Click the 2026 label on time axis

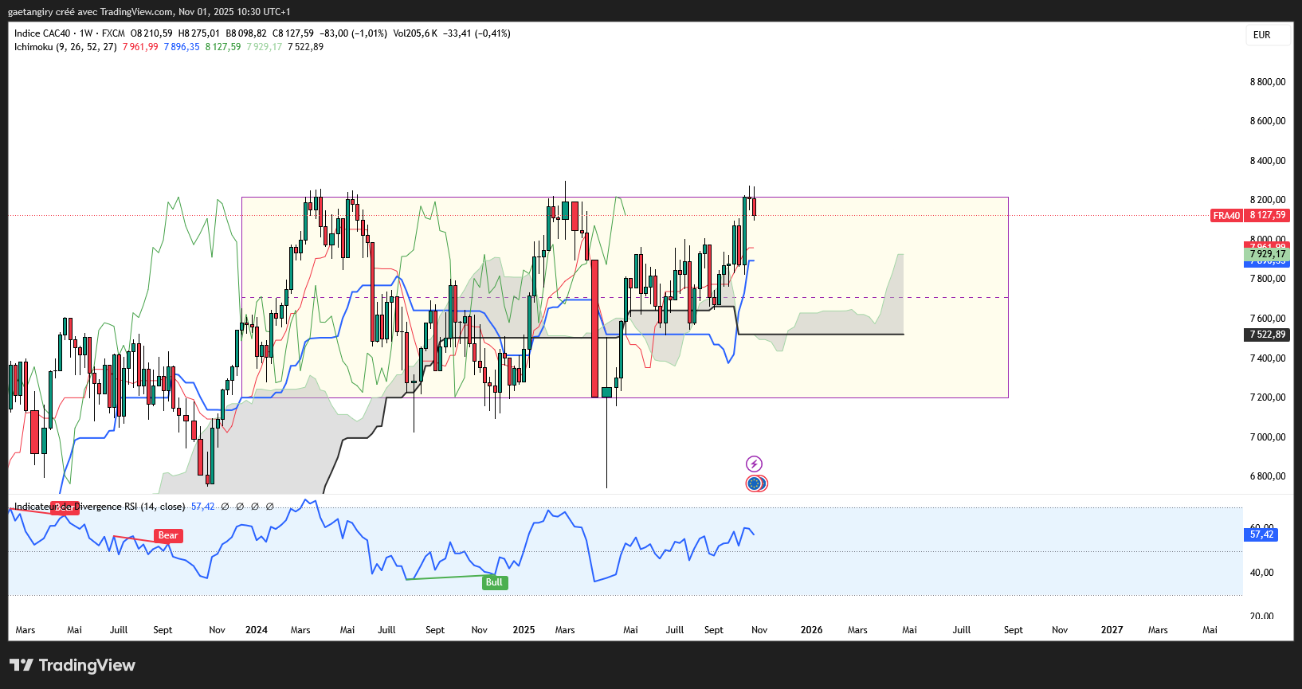point(811,630)
